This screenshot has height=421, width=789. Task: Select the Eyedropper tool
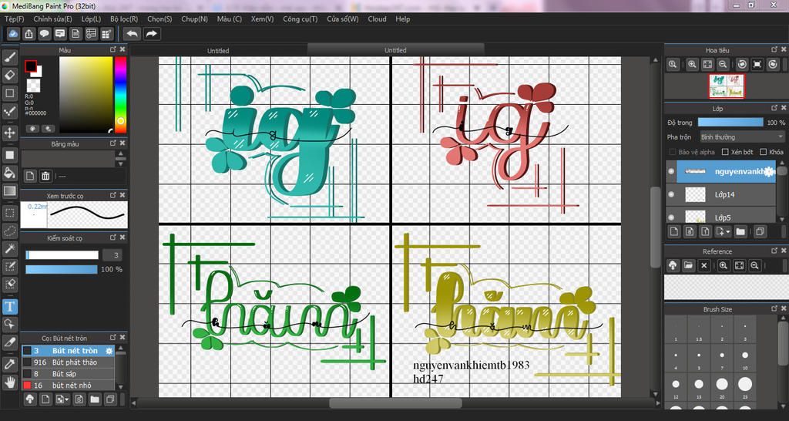9,364
